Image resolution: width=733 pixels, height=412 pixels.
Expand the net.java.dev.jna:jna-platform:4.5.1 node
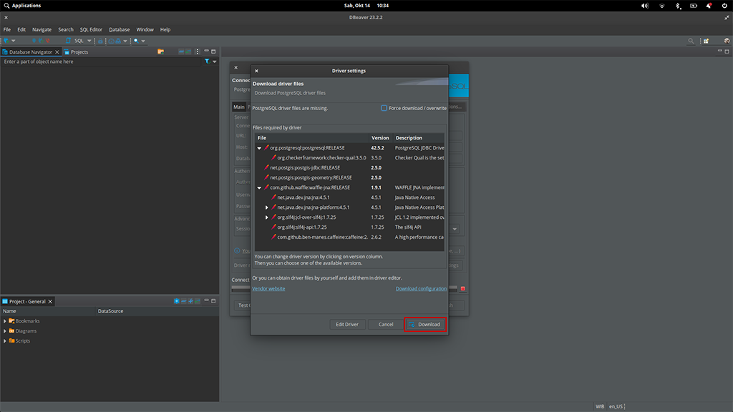point(267,207)
